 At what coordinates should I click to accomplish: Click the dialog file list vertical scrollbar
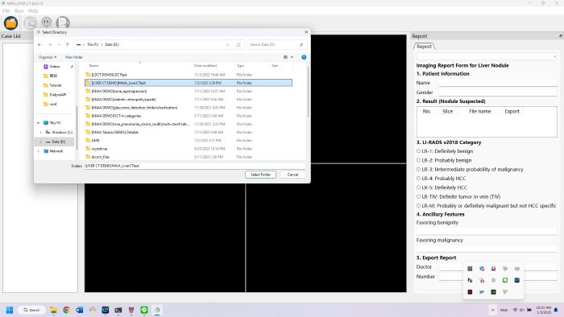click(308, 93)
